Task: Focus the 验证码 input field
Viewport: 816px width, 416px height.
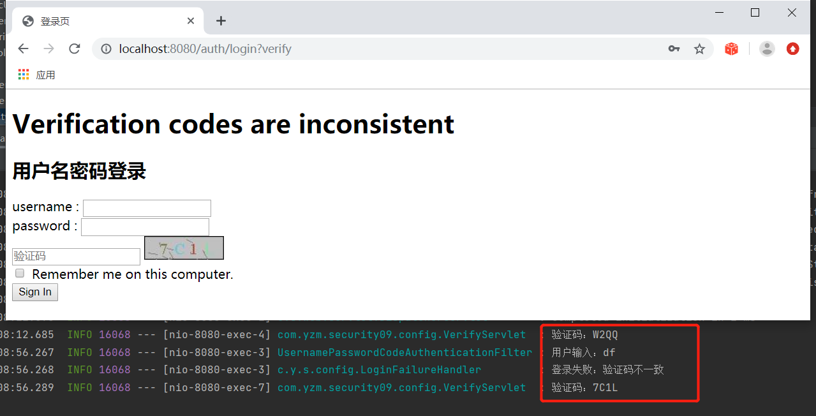Action: tap(76, 256)
